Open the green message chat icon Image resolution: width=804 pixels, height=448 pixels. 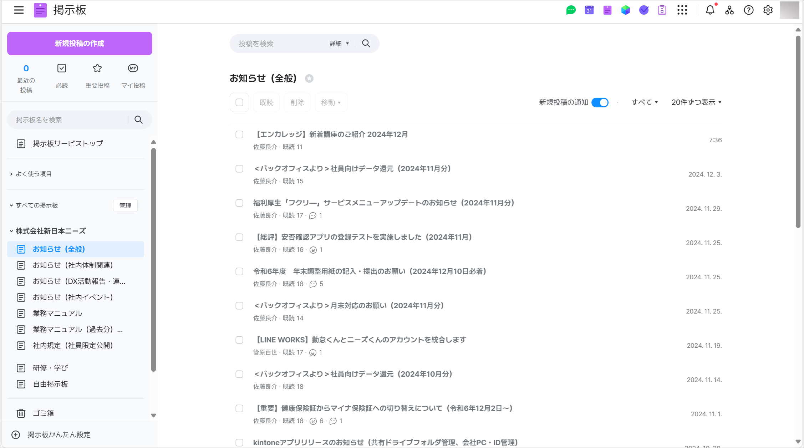571,10
